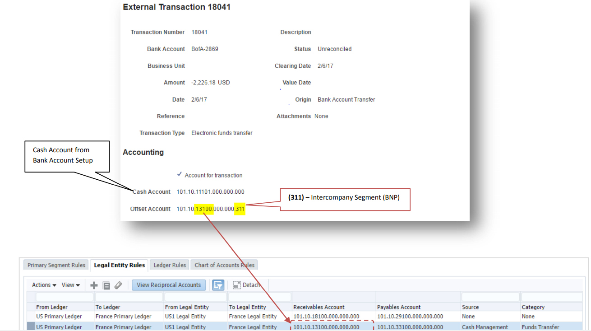Viewport: 591px width, 331px height.
Task: Check the Account for transaction checkbox
Action: [180, 175]
